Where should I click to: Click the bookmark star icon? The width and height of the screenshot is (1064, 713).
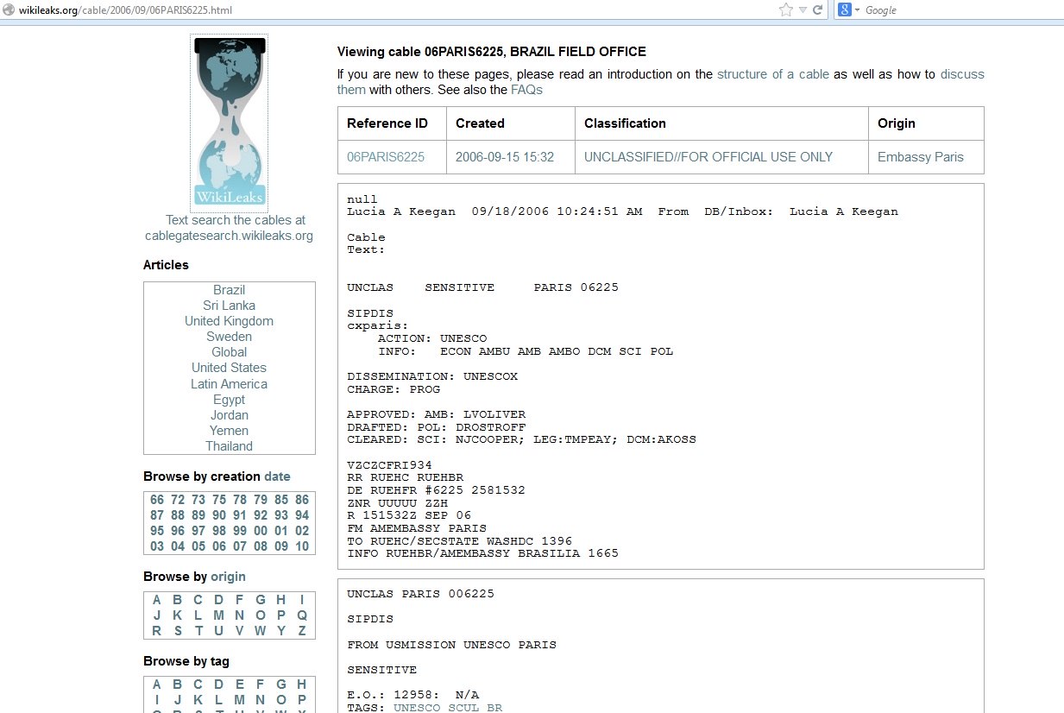[785, 9]
